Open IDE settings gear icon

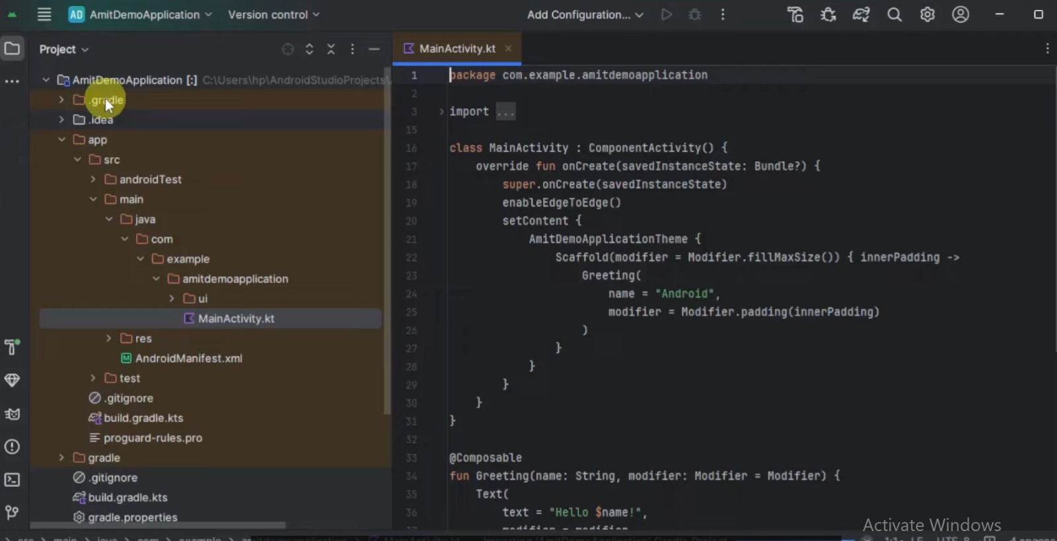(x=928, y=15)
